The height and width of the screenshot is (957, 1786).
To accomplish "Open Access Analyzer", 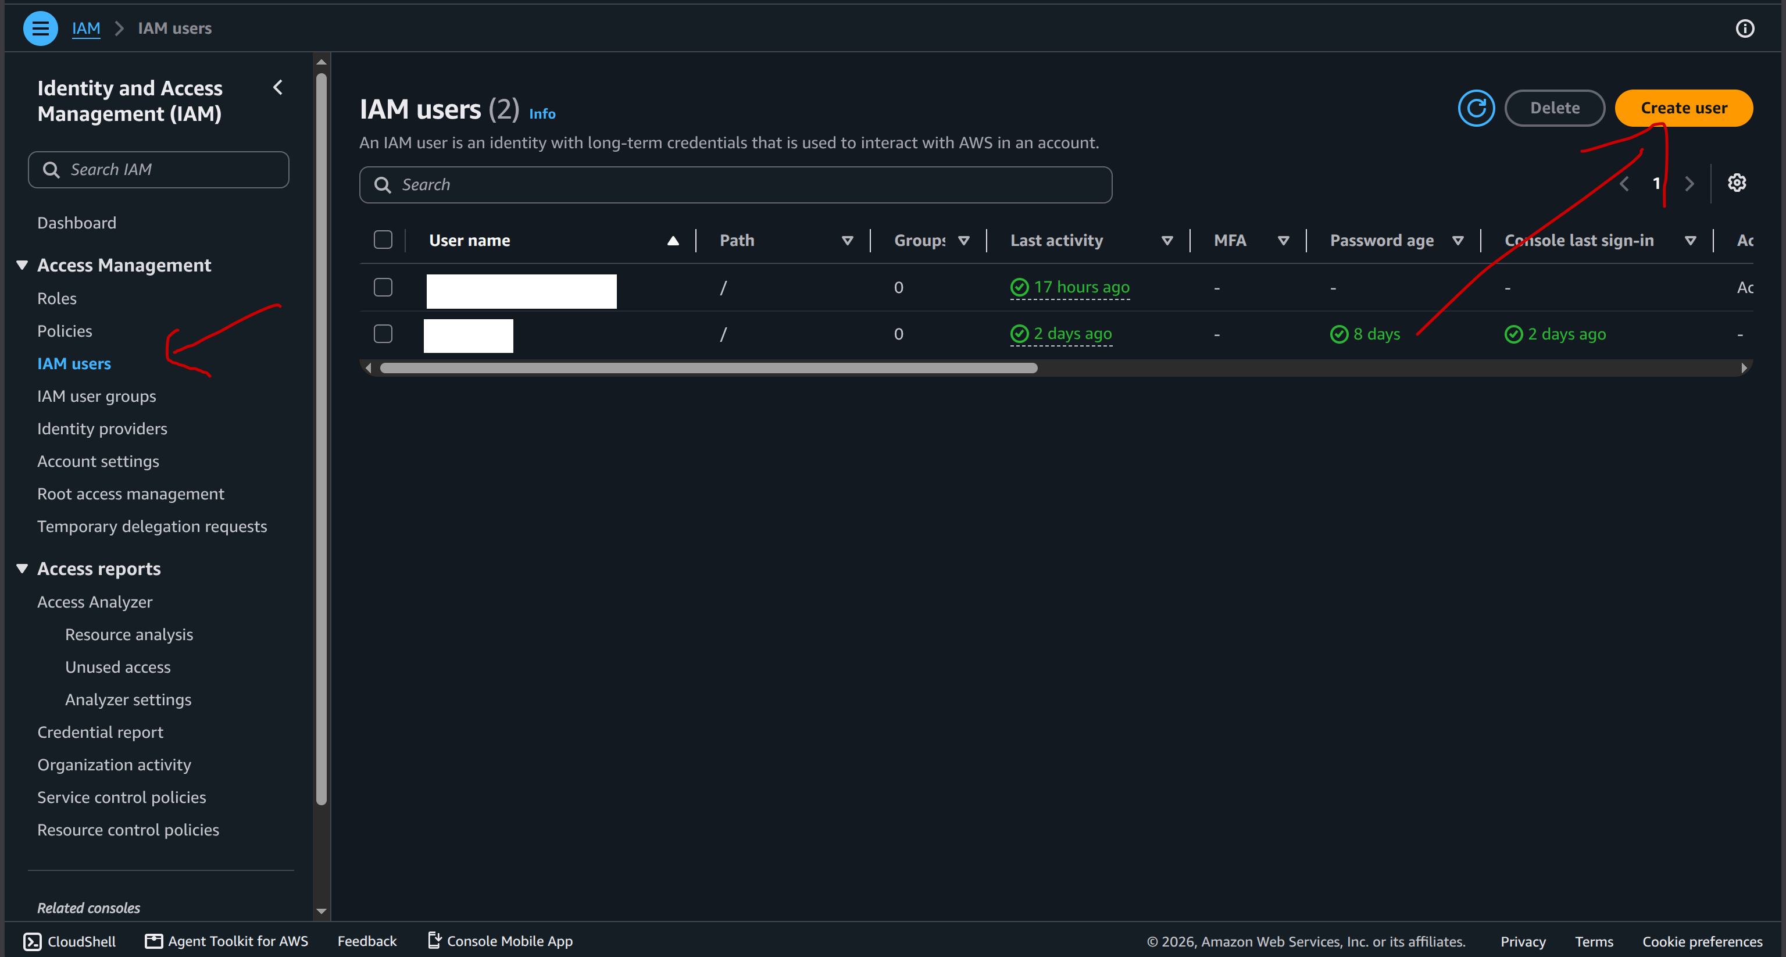I will coord(95,603).
